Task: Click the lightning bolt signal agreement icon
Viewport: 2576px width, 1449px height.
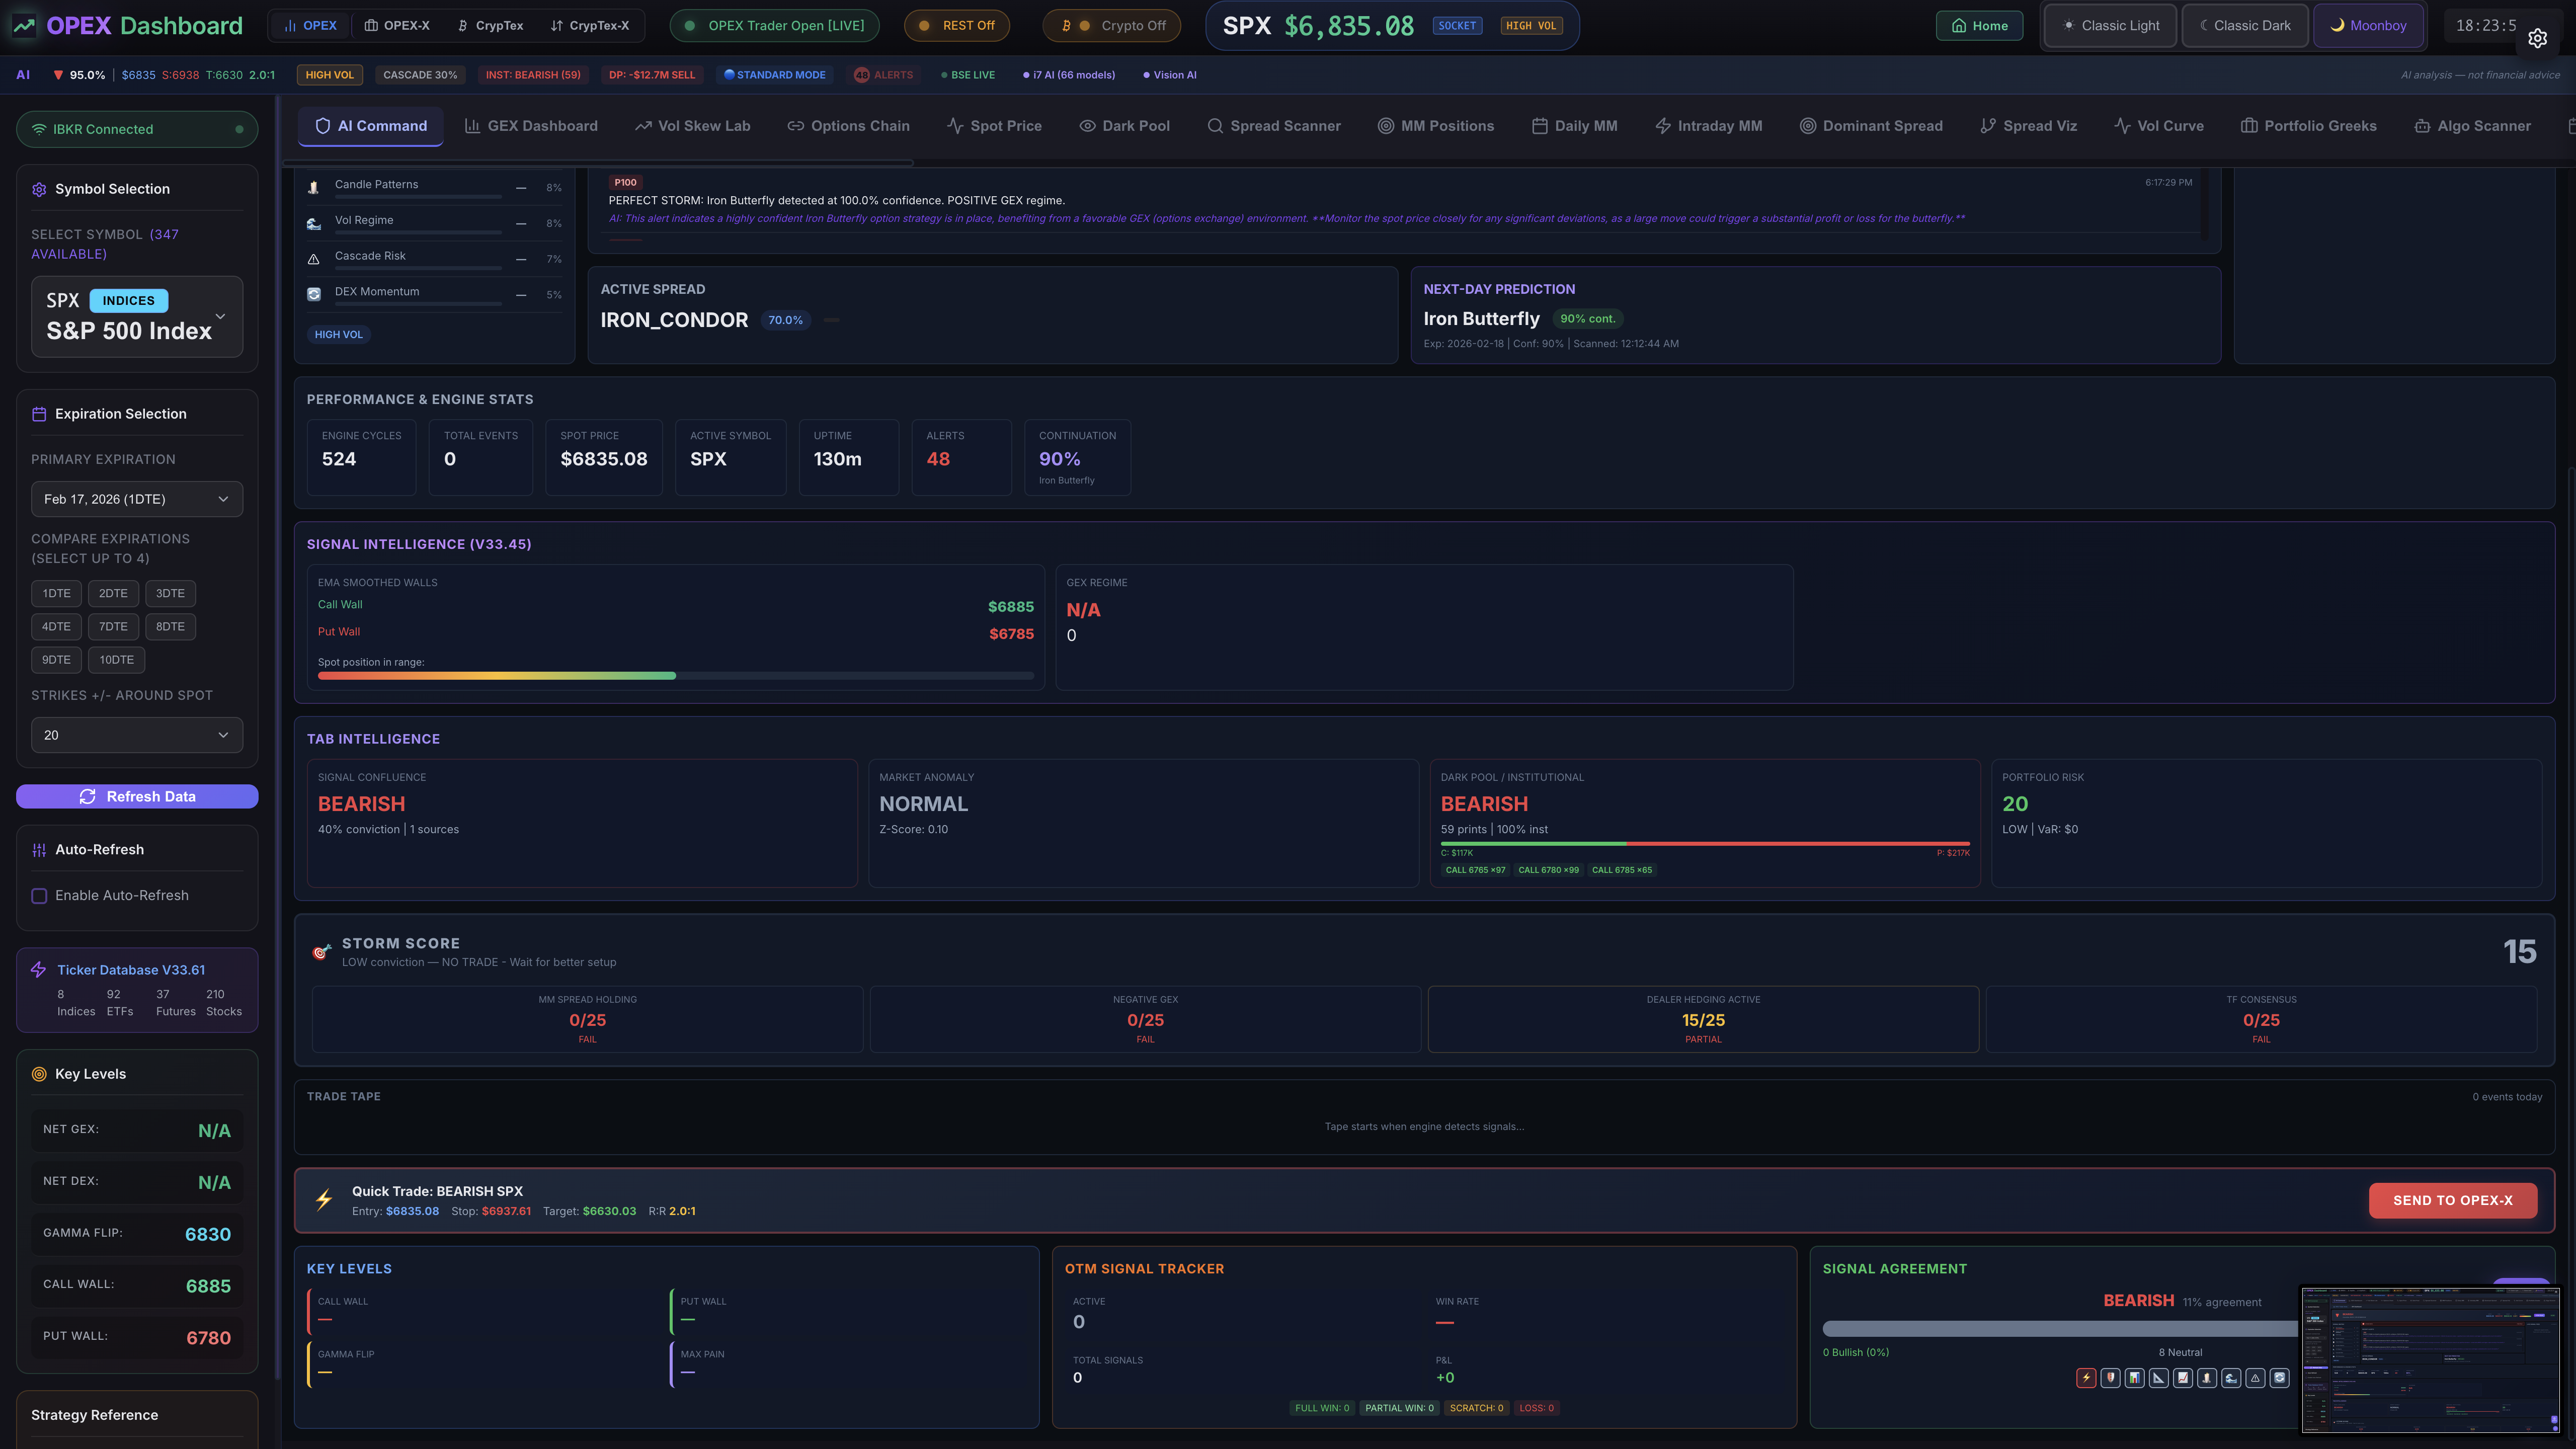Action: (2086, 1378)
